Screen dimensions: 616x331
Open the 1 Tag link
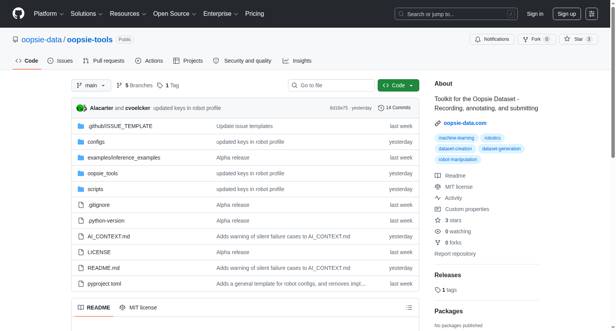(168, 85)
